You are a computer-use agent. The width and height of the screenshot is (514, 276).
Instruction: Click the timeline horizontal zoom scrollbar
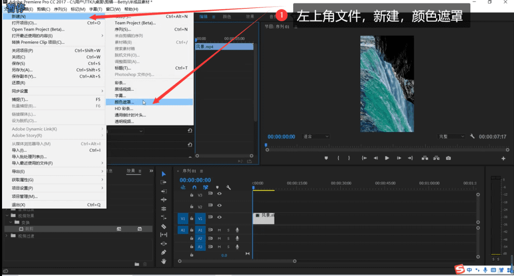237,261
